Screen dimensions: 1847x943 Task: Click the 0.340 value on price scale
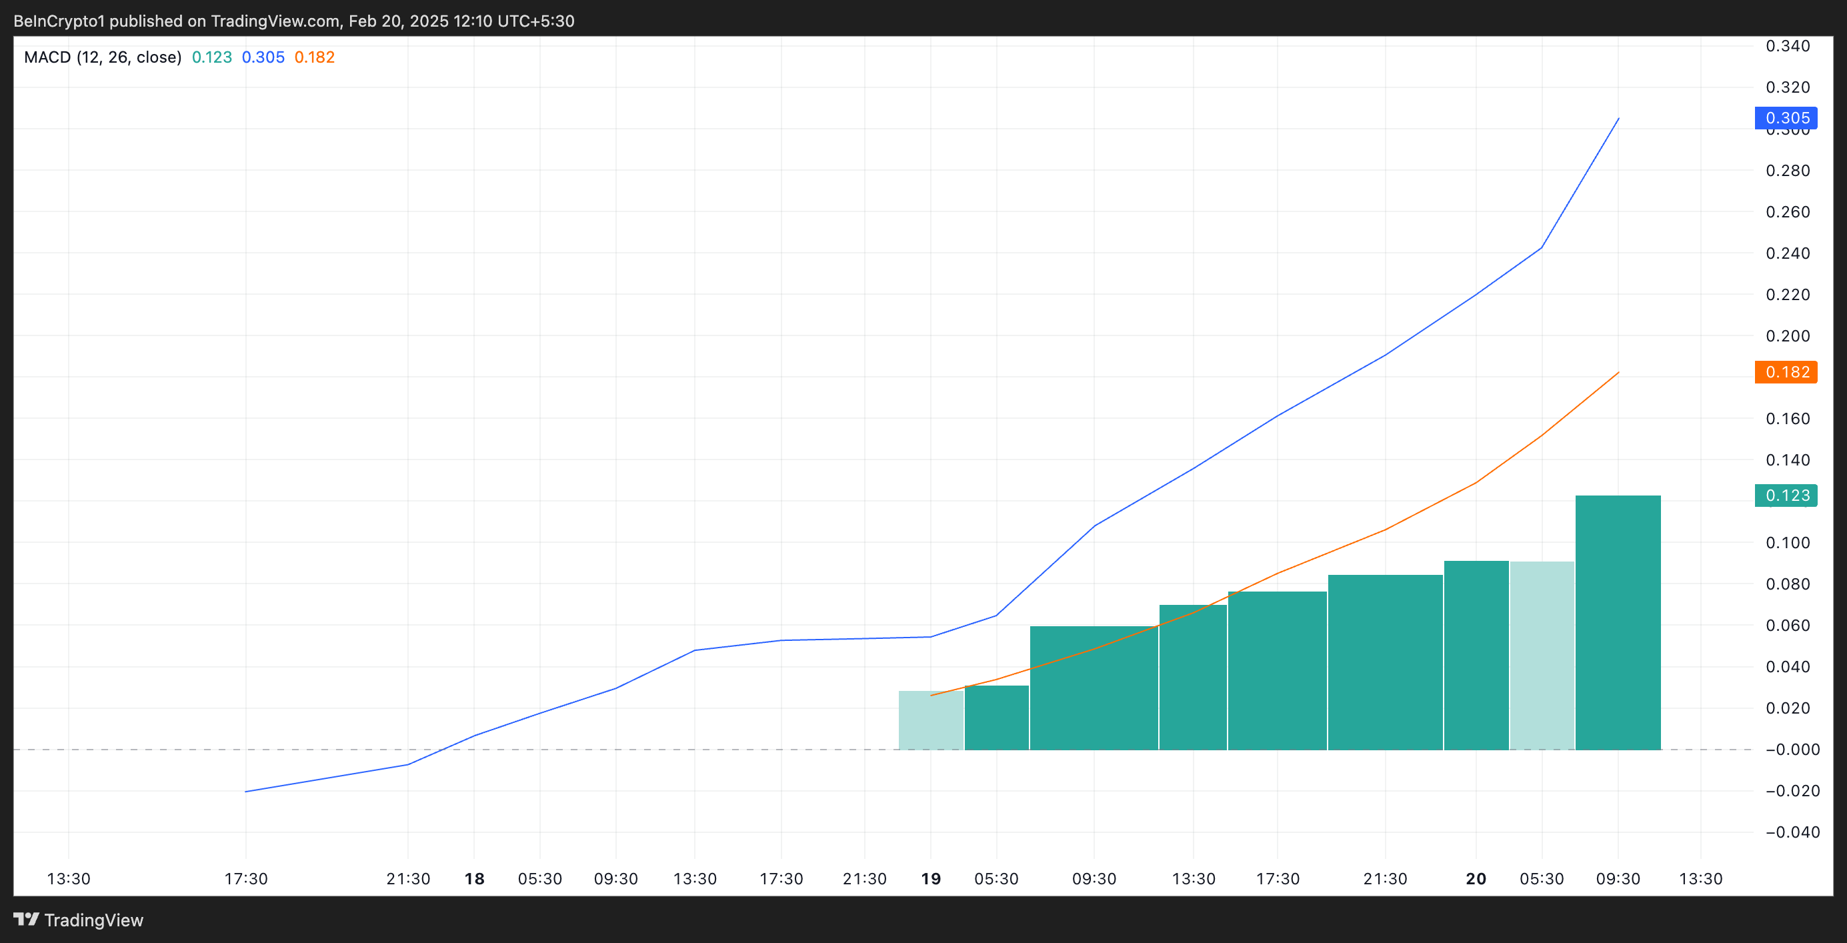pos(1788,47)
